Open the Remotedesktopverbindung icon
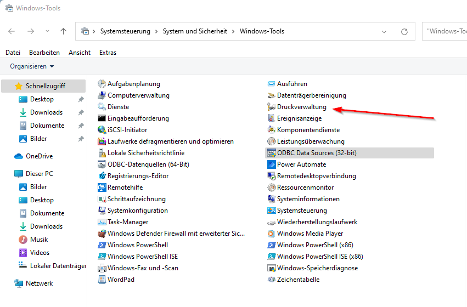 [271, 176]
